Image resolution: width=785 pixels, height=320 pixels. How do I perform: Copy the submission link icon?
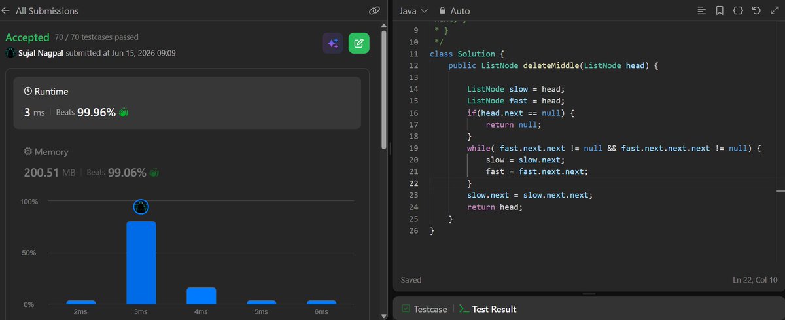375,11
